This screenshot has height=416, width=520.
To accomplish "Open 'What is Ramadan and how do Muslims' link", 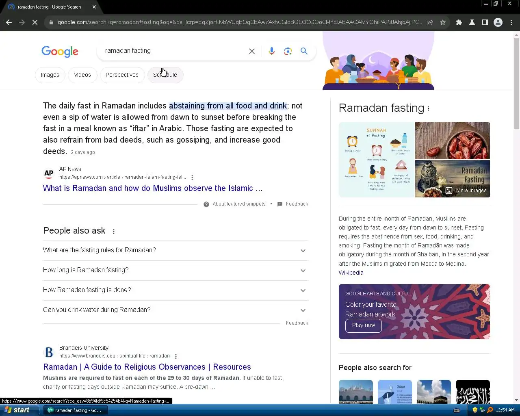I will pos(153,188).
